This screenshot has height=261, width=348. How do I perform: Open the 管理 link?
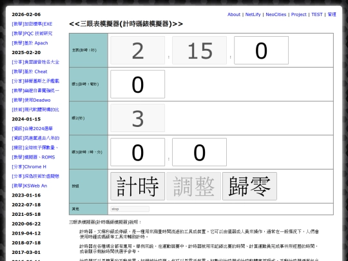coord(332,14)
